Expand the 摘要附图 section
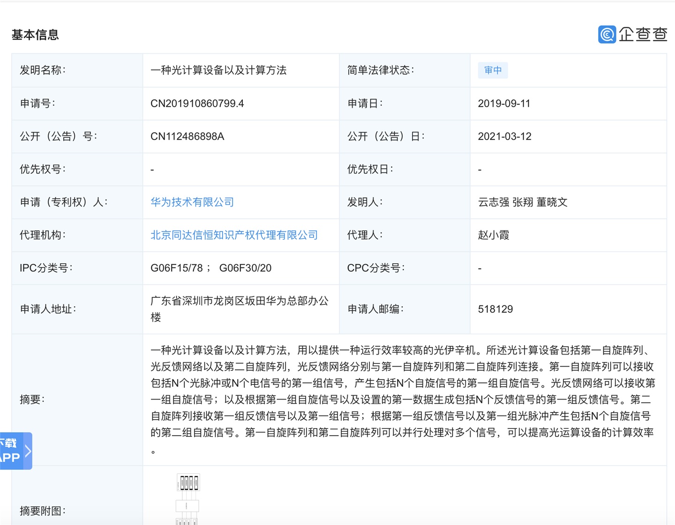The height and width of the screenshot is (525, 675). pos(42,511)
